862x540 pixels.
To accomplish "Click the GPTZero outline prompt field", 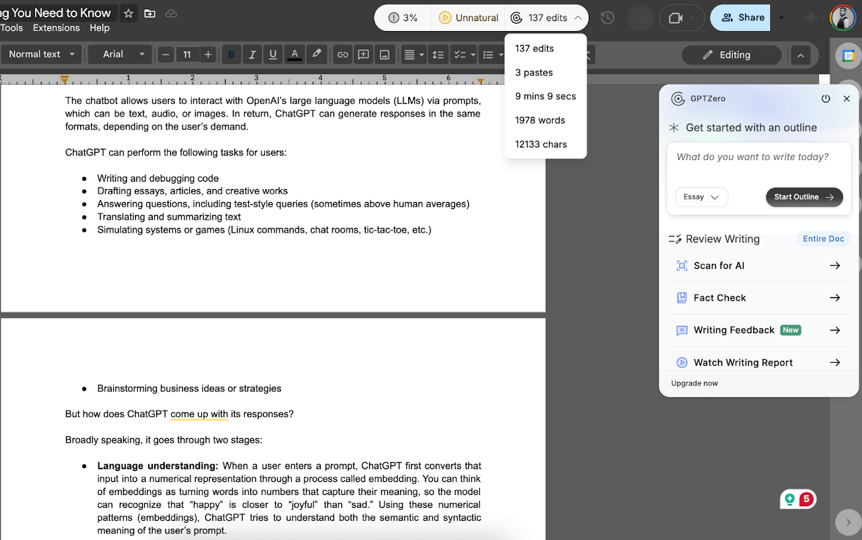I will (x=758, y=157).
